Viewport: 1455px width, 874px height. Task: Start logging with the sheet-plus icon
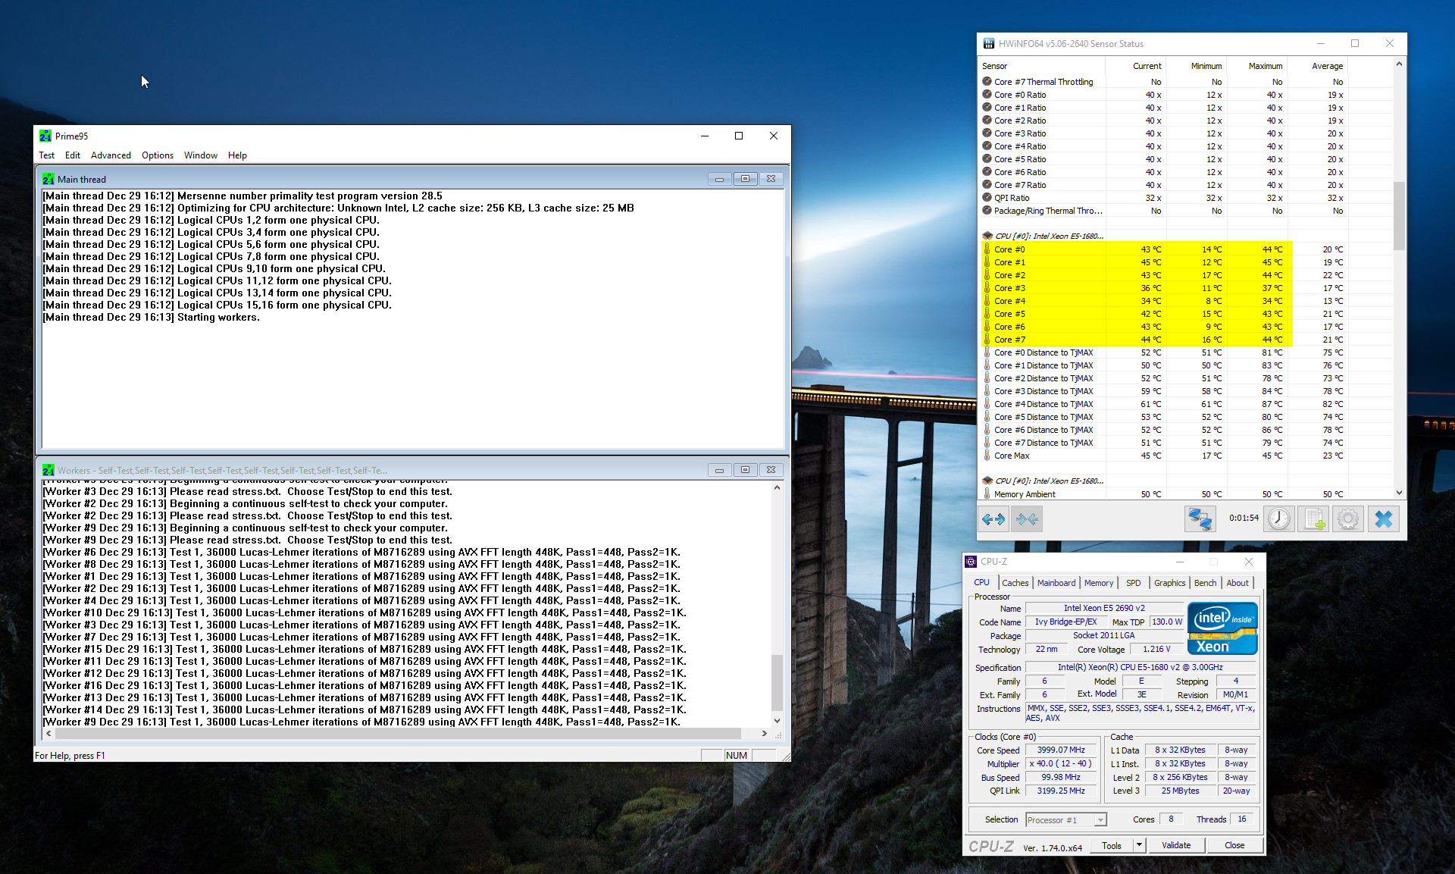[1313, 519]
